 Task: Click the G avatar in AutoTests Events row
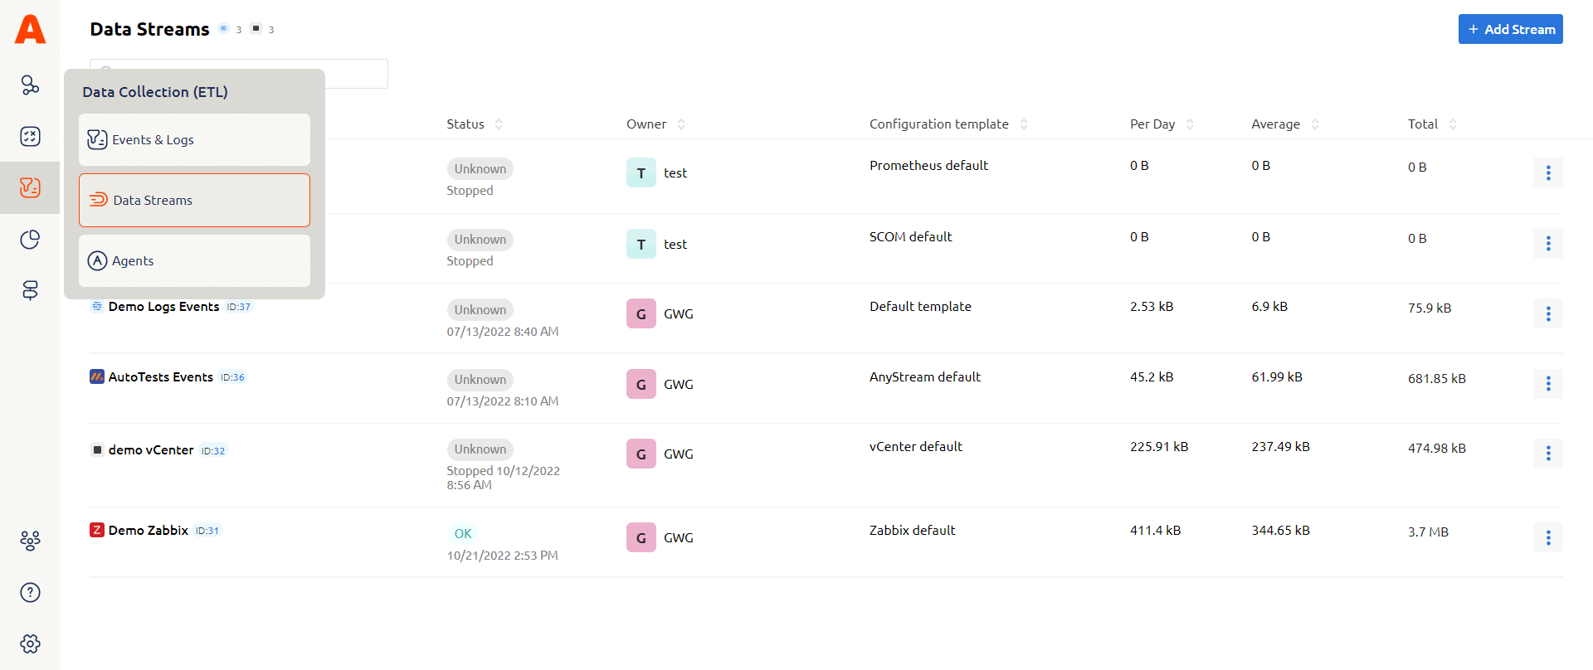coord(641,384)
